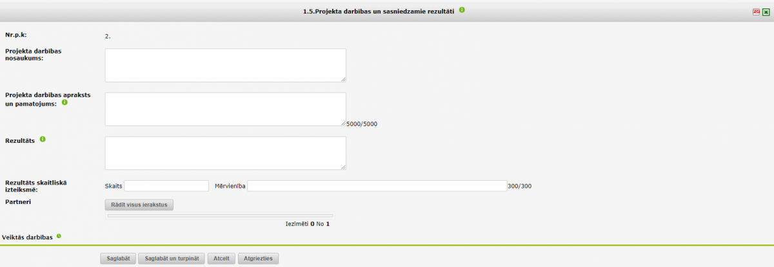Cancel with the 'Atcelt' button
Image resolution: width=774 pixels, height=267 pixels.
221,259
